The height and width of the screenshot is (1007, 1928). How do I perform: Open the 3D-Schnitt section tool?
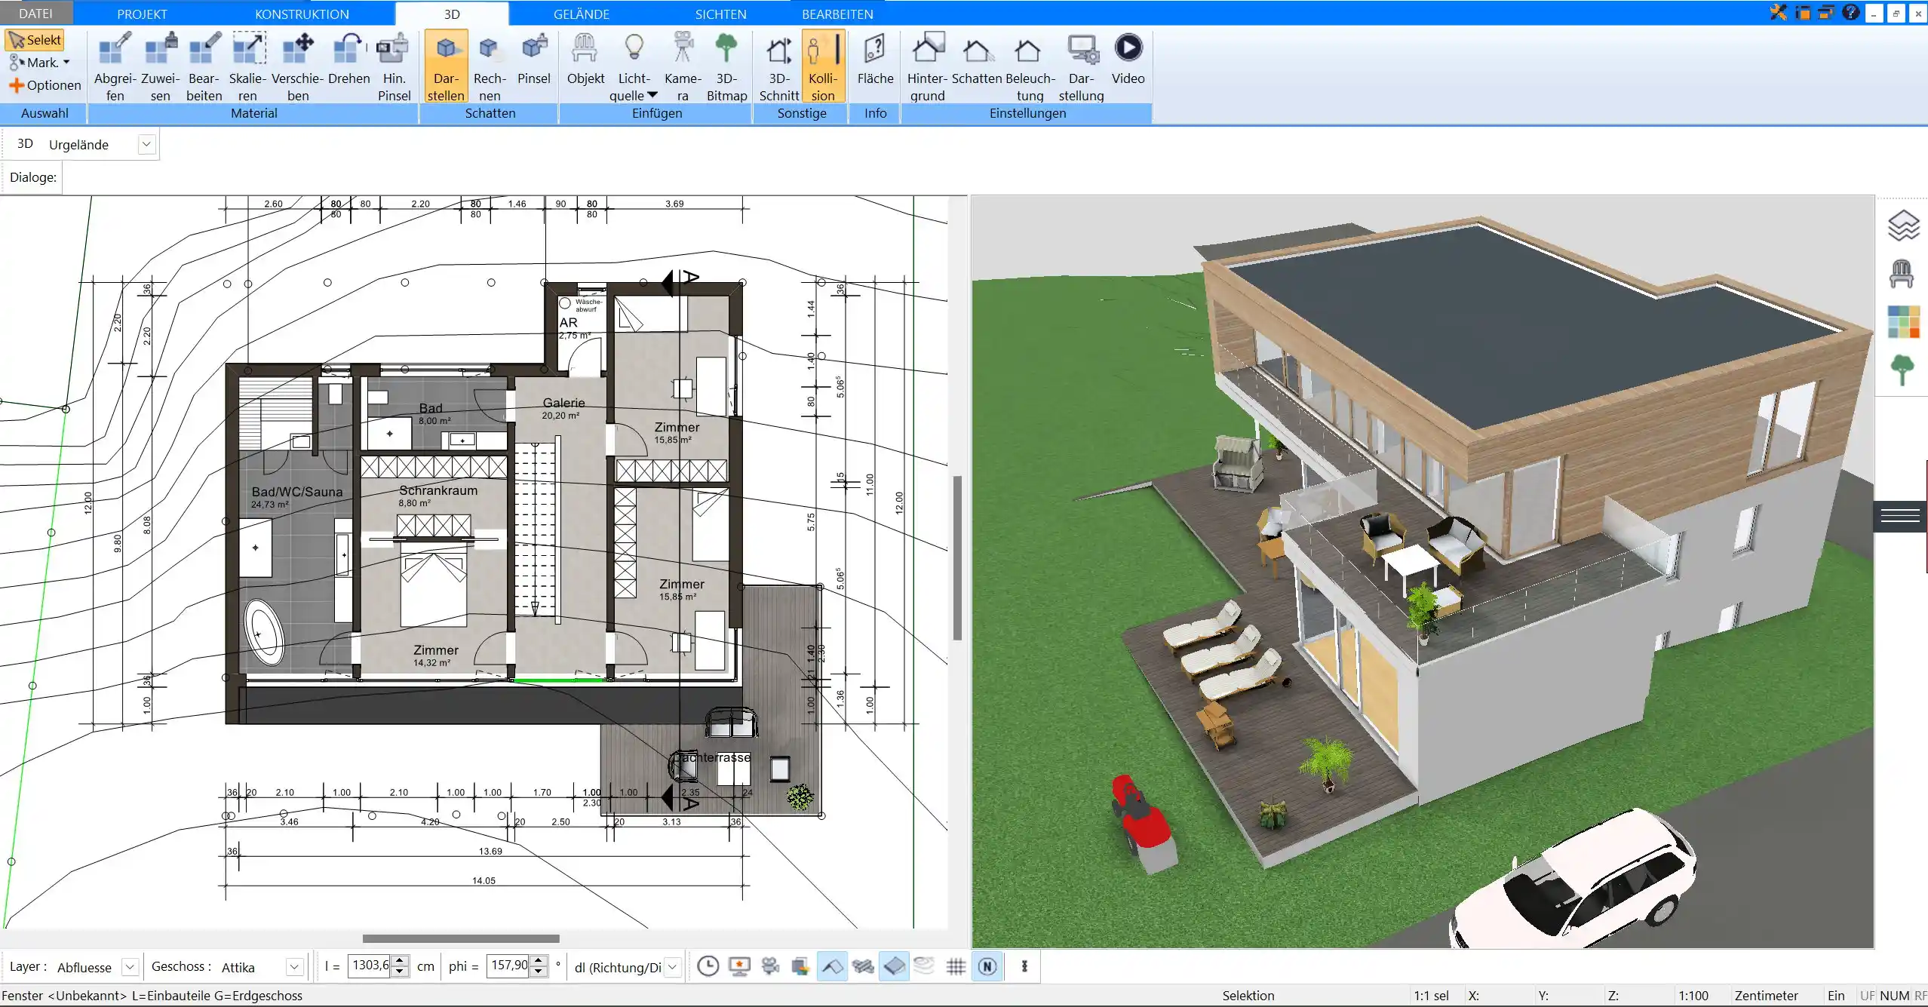click(x=779, y=66)
